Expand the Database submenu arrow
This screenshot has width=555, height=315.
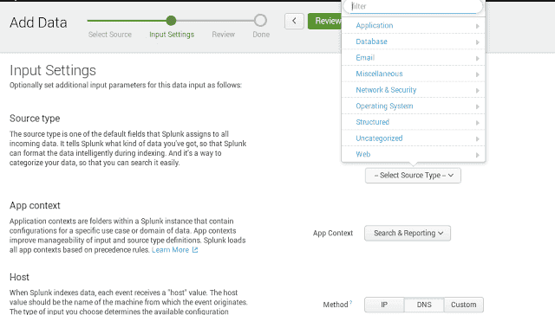pyautogui.click(x=478, y=42)
